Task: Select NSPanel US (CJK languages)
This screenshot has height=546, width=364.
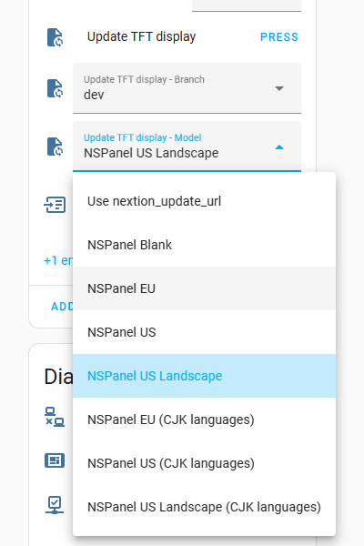Action: tap(204, 463)
